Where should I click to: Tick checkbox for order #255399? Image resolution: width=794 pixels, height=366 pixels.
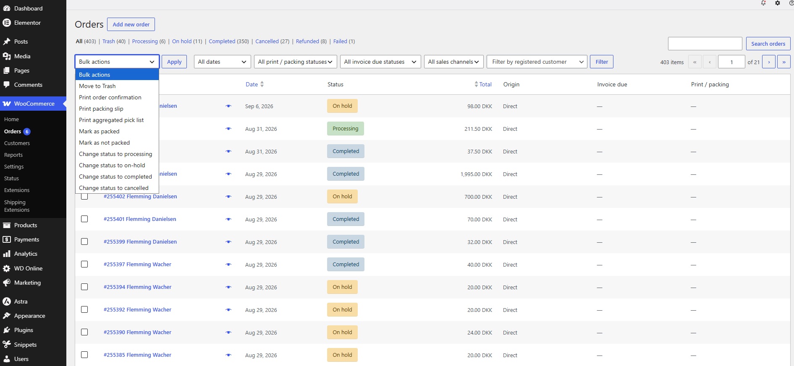[x=84, y=241]
